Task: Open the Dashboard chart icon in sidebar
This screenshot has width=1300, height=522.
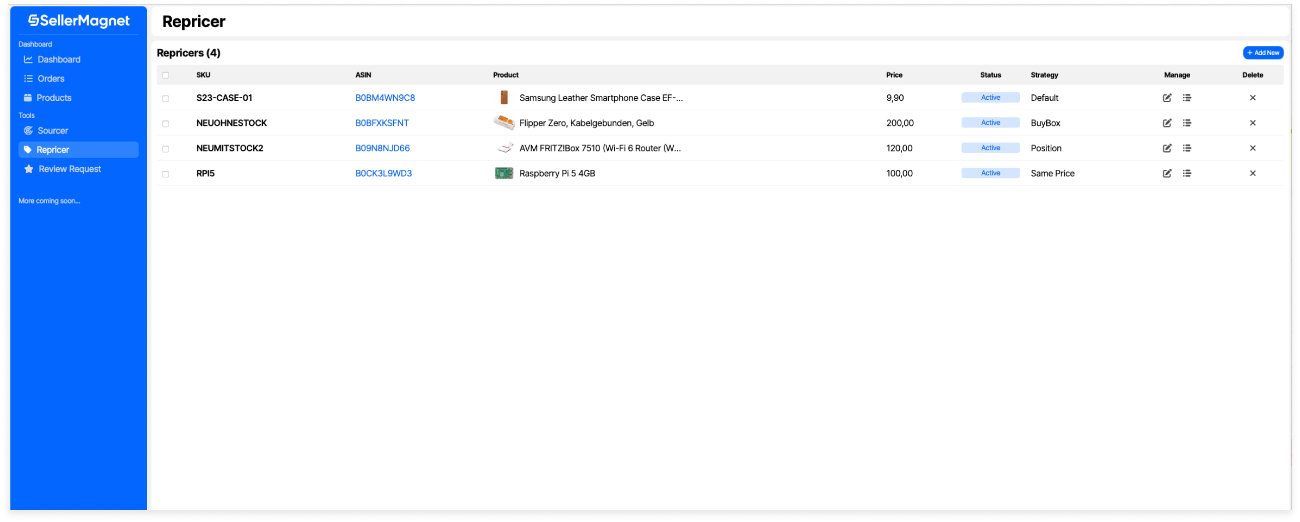Action: click(28, 59)
